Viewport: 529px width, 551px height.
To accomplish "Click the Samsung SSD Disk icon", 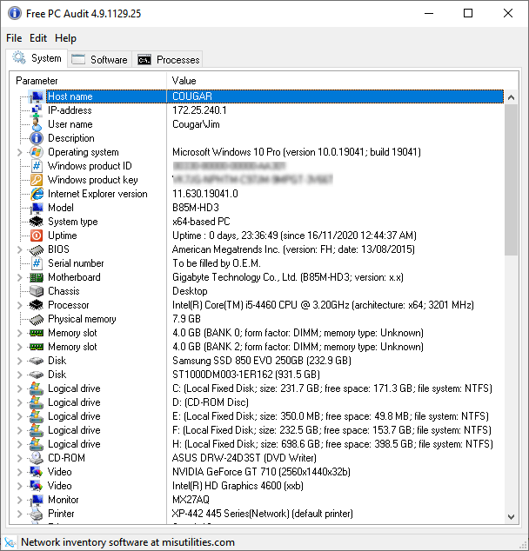I will click(37, 361).
